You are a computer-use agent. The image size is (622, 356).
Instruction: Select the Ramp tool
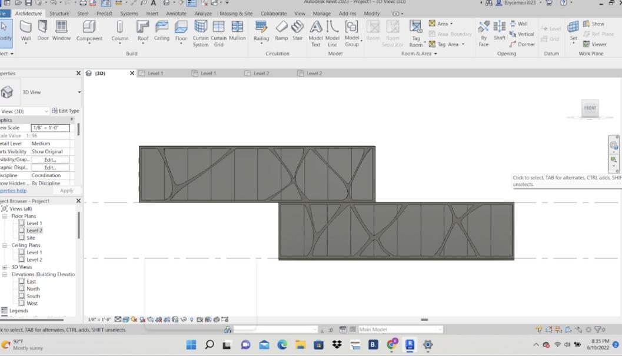click(281, 31)
